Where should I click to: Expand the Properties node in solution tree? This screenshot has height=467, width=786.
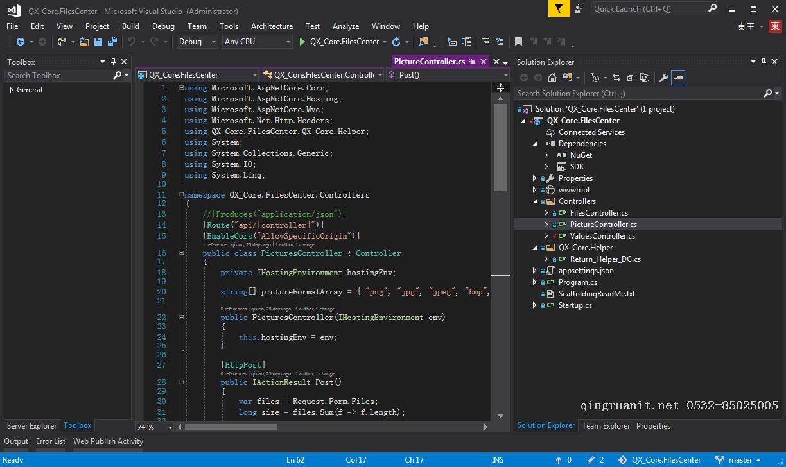coord(534,178)
